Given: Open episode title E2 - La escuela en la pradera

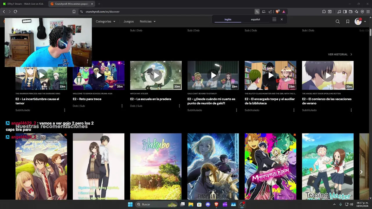Looking at the screenshot, I should click(151, 99).
